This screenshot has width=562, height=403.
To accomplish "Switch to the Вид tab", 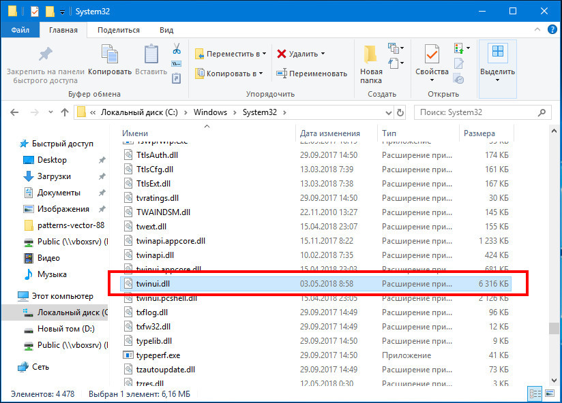I will [166, 30].
